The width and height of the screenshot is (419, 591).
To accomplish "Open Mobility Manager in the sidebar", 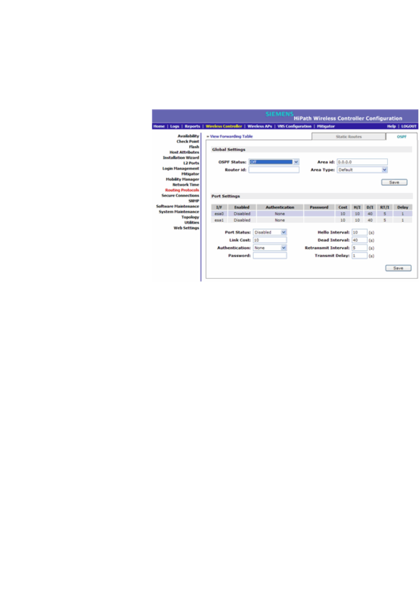I will 182,179.
